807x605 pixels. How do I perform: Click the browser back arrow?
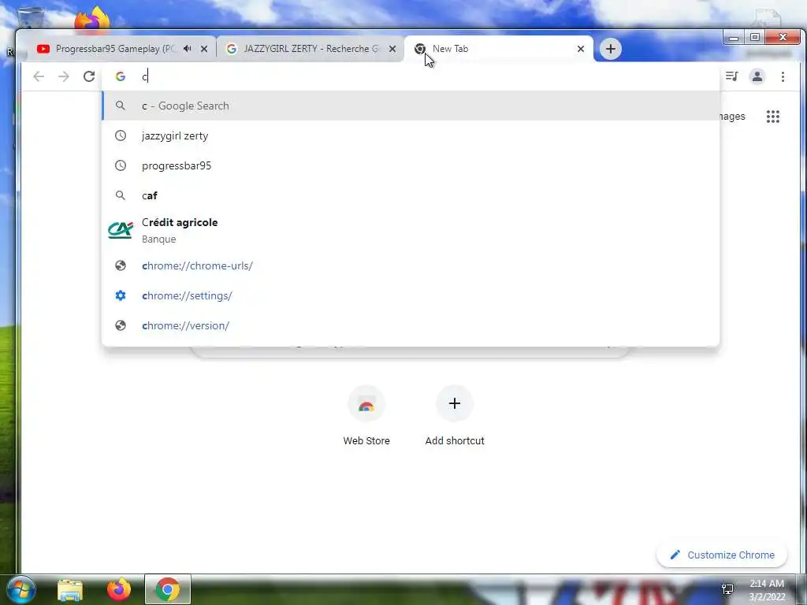tap(39, 76)
